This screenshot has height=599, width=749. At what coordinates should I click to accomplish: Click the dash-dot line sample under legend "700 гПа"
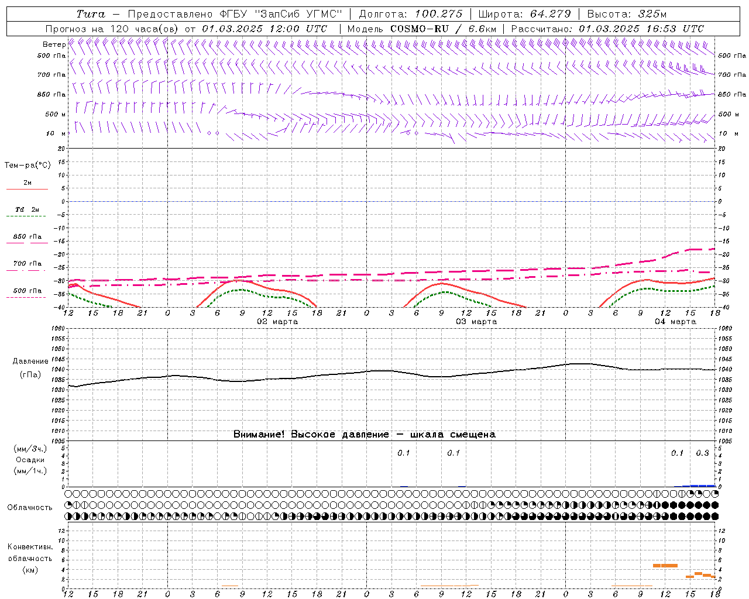(x=26, y=270)
